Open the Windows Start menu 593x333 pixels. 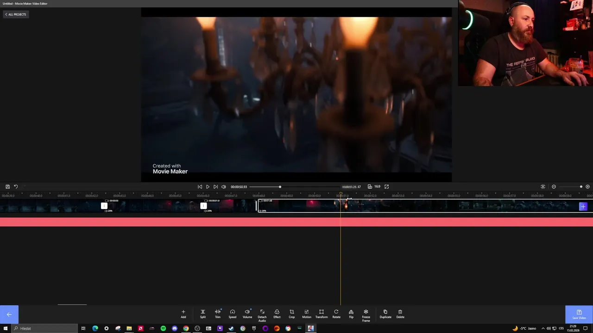5,328
